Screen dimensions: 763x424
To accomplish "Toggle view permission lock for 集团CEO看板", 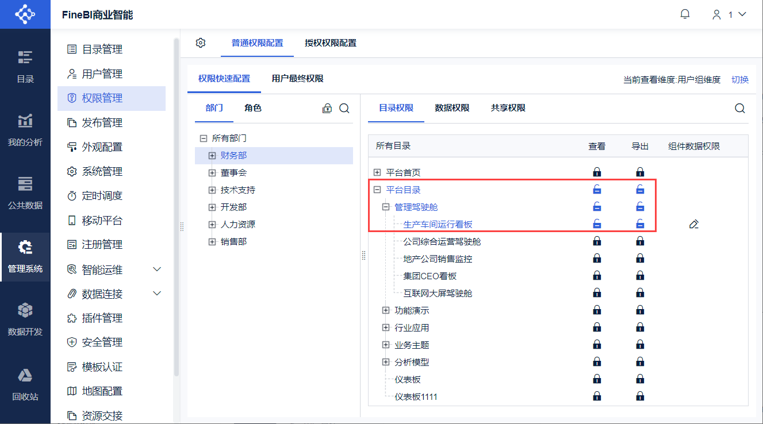I will tap(597, 276).
